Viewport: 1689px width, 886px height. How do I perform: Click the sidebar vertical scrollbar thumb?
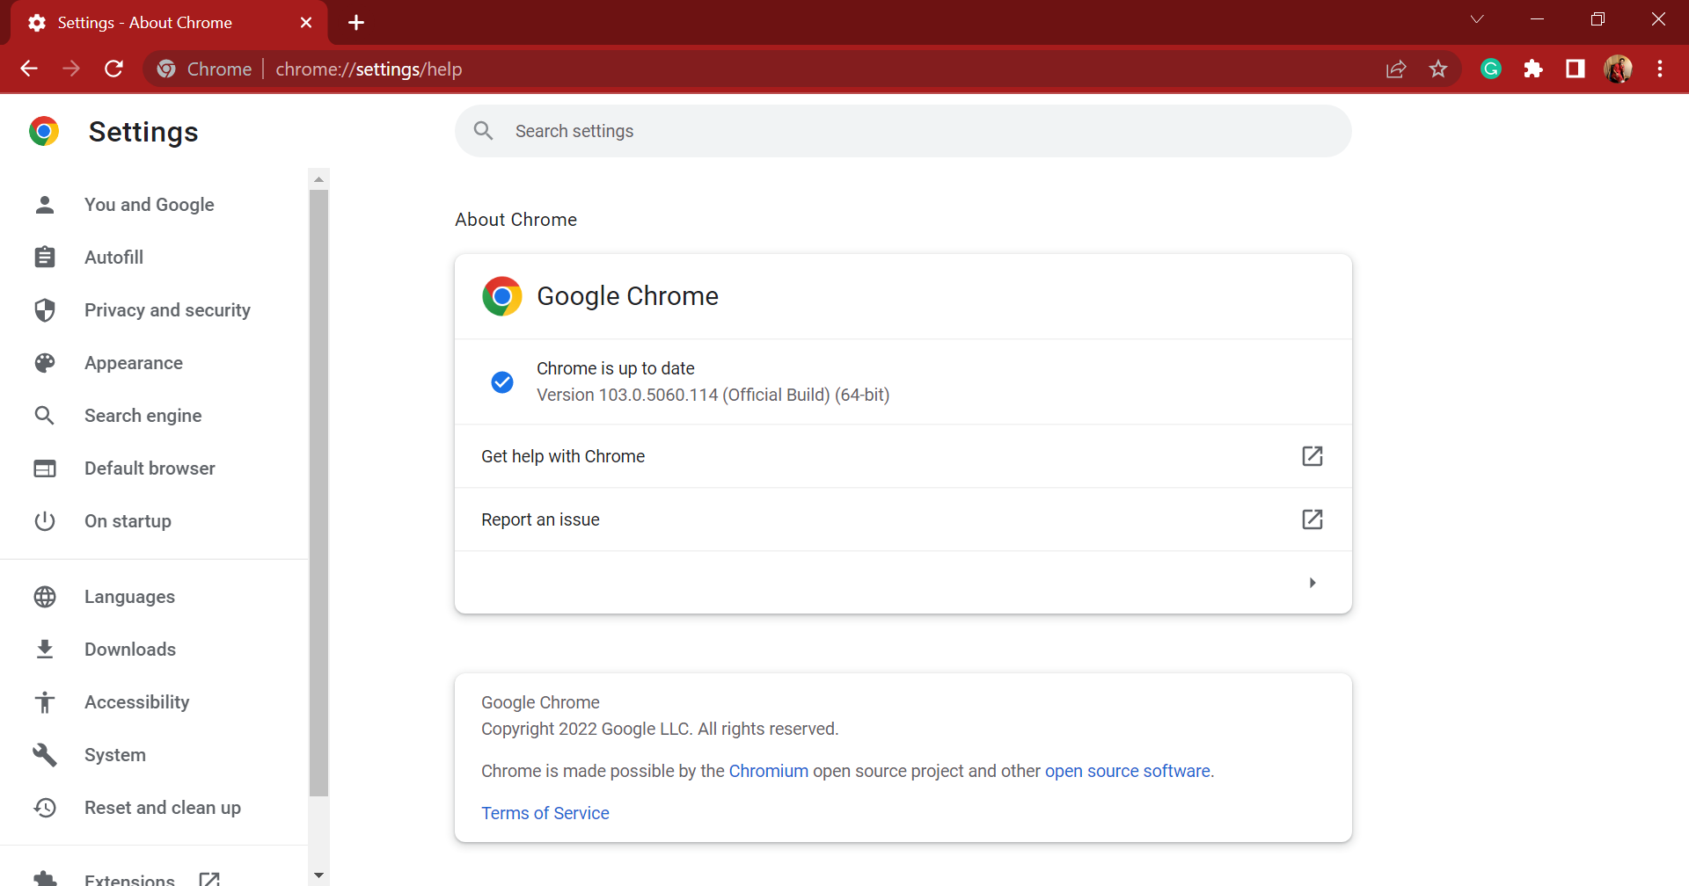319,493
